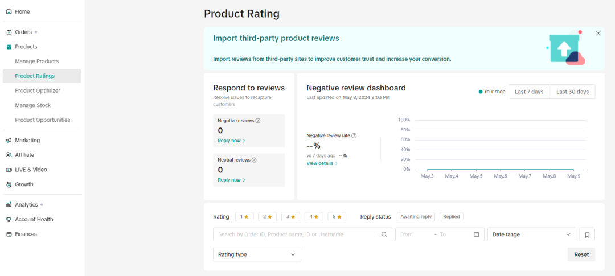Image resolution: width=615 pixels, height=276 pixels.
Task: Click help icon next to Negative reviews
Action: click(x=258, y=121)
